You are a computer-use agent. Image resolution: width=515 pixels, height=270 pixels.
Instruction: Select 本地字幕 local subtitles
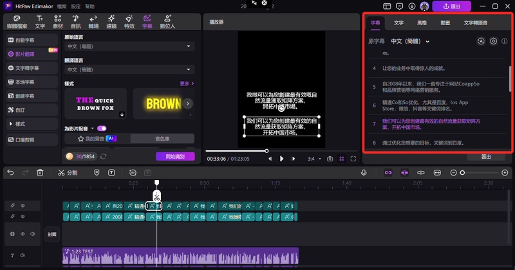pyautogui.click(x=32, y=82)
